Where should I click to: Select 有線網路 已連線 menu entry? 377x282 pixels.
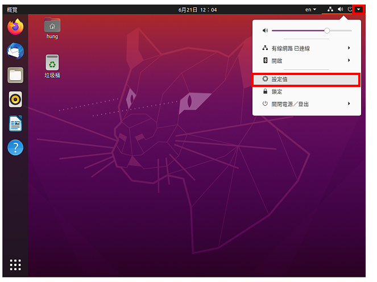tap(306, 48)
